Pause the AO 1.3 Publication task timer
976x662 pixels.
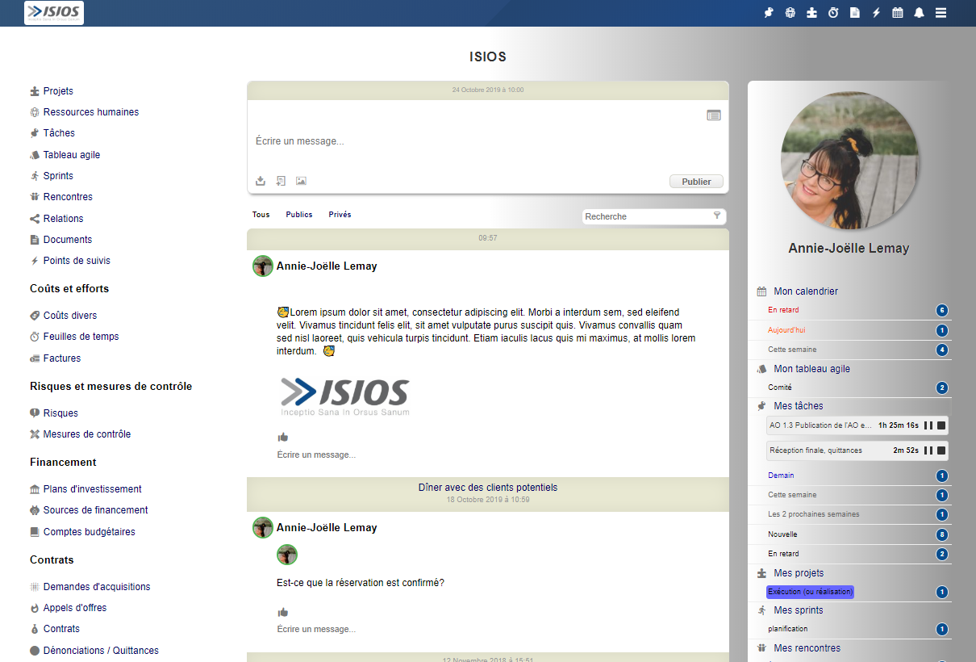tap(928, 425)
